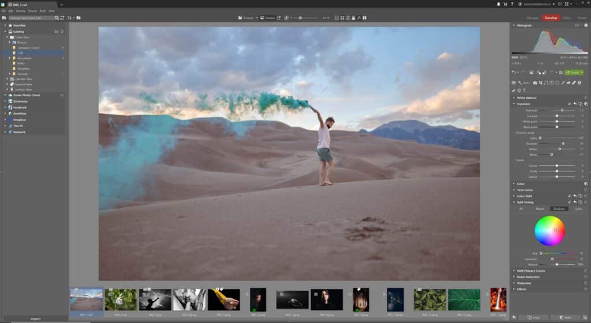The width and height of the screenshot is (591, 323).
Task: Click the Reset button at panel bottom
Action: (565, 317)
